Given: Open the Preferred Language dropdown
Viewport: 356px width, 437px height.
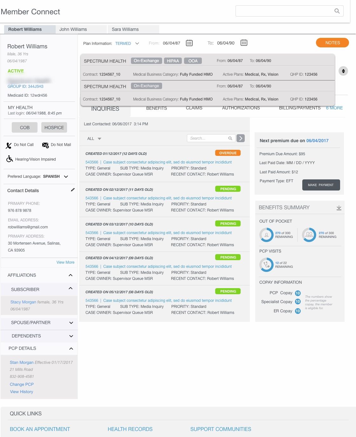Looking at the screenshot, I should pyautogui.click(x=66, y=177).
